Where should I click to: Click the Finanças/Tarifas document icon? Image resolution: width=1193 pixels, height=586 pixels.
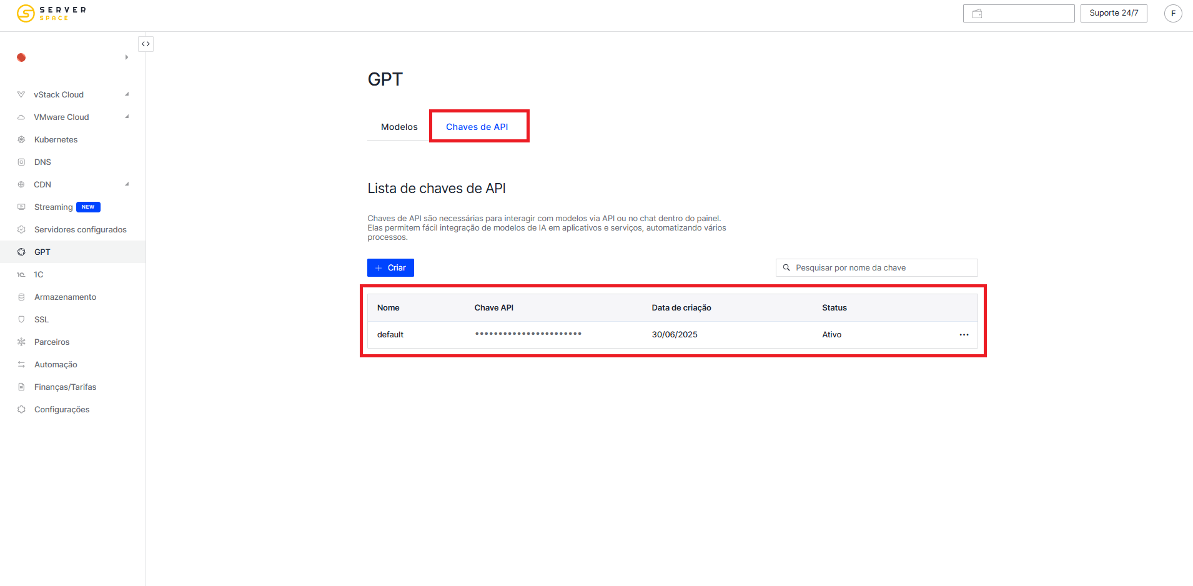[21, 387]
